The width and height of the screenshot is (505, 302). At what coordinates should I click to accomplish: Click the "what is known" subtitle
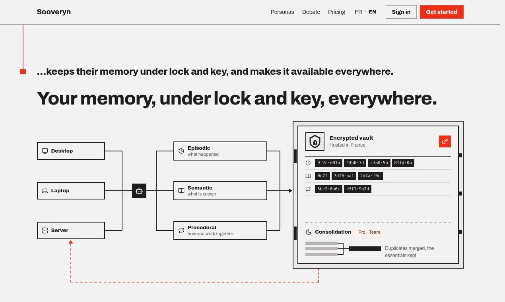(202, 194)
